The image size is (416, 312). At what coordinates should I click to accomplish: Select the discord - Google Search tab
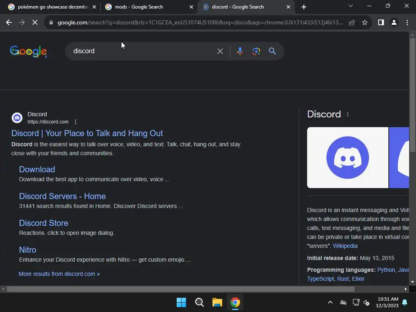[246, 7]
